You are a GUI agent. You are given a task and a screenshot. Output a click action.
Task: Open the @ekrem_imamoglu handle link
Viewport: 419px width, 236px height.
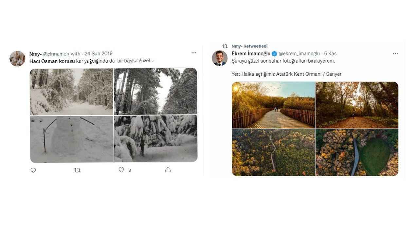299,54
